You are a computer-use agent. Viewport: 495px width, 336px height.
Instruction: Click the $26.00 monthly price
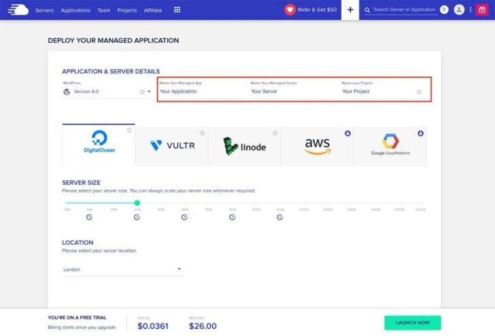[x=203, y=326]
